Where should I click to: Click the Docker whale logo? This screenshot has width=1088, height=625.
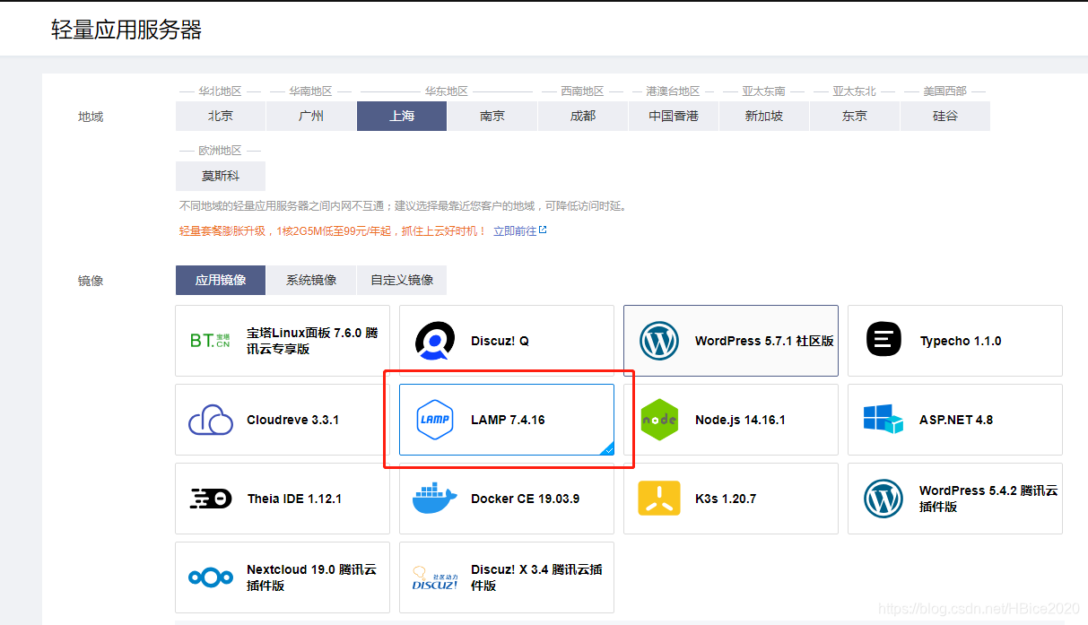point(435,499)
